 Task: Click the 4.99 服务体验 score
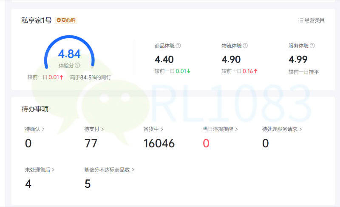(298, 59)
